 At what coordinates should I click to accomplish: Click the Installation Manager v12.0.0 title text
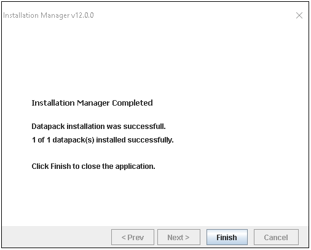click(x=49, y=15)
